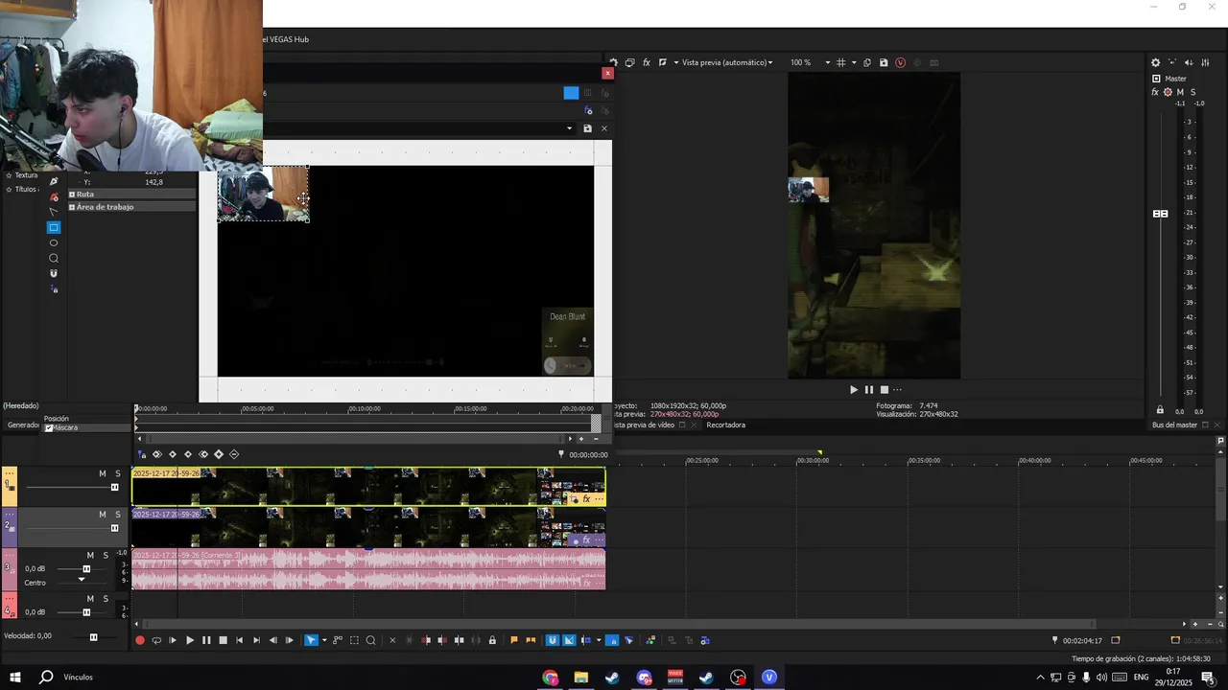Close the pan/crop dialog with red X
1228x690 pixels.
607,73
